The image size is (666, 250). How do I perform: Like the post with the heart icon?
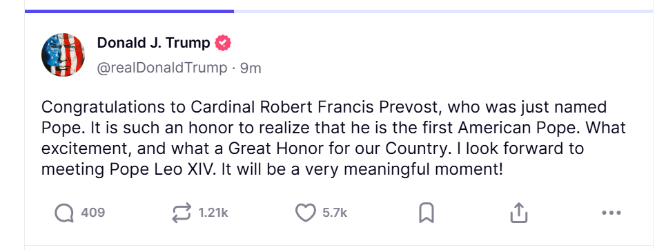306,213
